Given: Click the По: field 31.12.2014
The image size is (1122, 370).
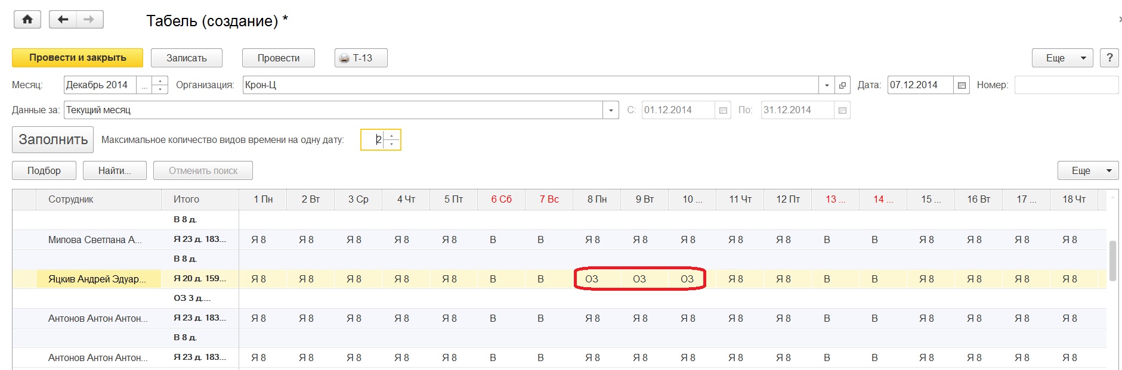Looking at the screenshot, I should [x=798, y=110].
